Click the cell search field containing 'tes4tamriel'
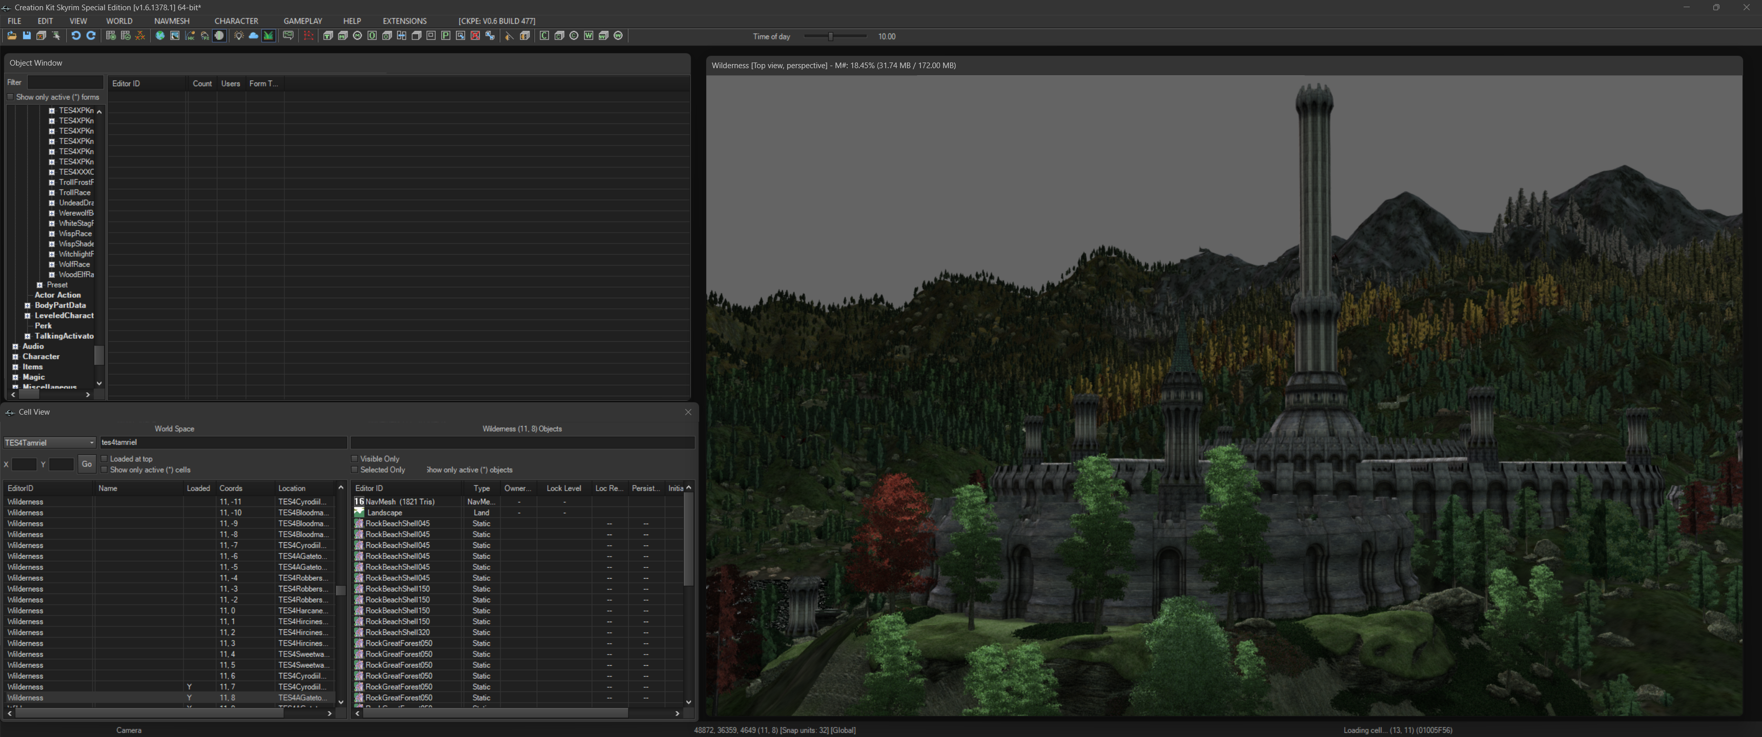1762x737 pixels. [x=223, y=443]
